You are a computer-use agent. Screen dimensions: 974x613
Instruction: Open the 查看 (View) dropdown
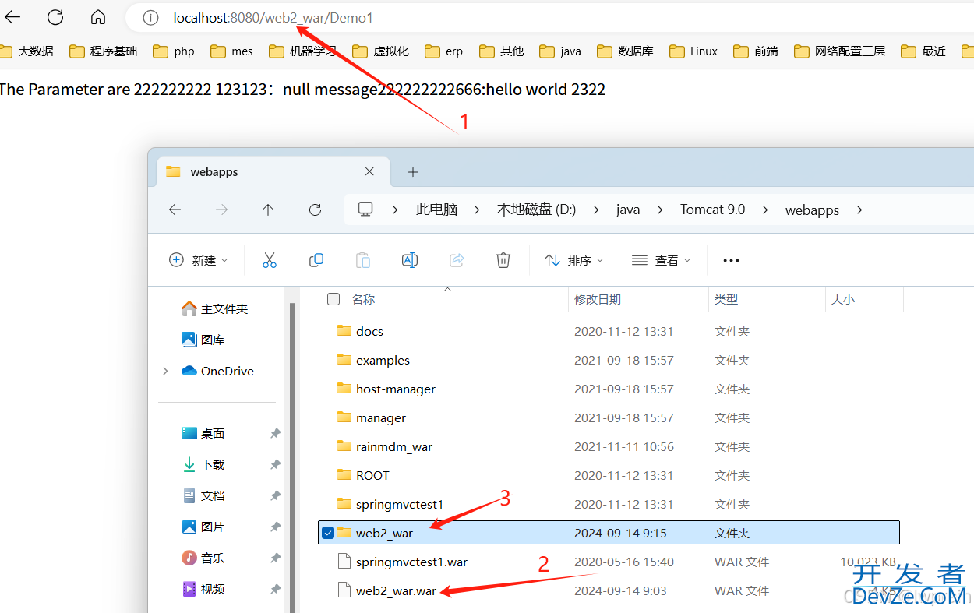point(662,260)
